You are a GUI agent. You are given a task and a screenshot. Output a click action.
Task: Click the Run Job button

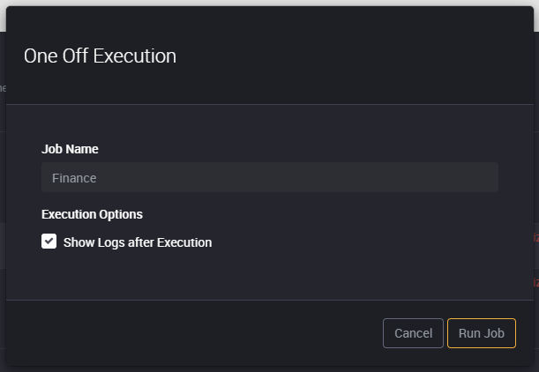click(x=482, y=333)
